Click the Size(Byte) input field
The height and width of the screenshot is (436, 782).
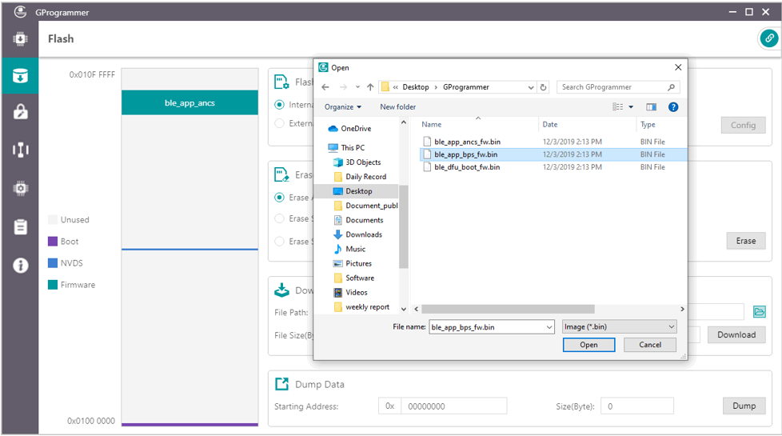coord(636,406)
